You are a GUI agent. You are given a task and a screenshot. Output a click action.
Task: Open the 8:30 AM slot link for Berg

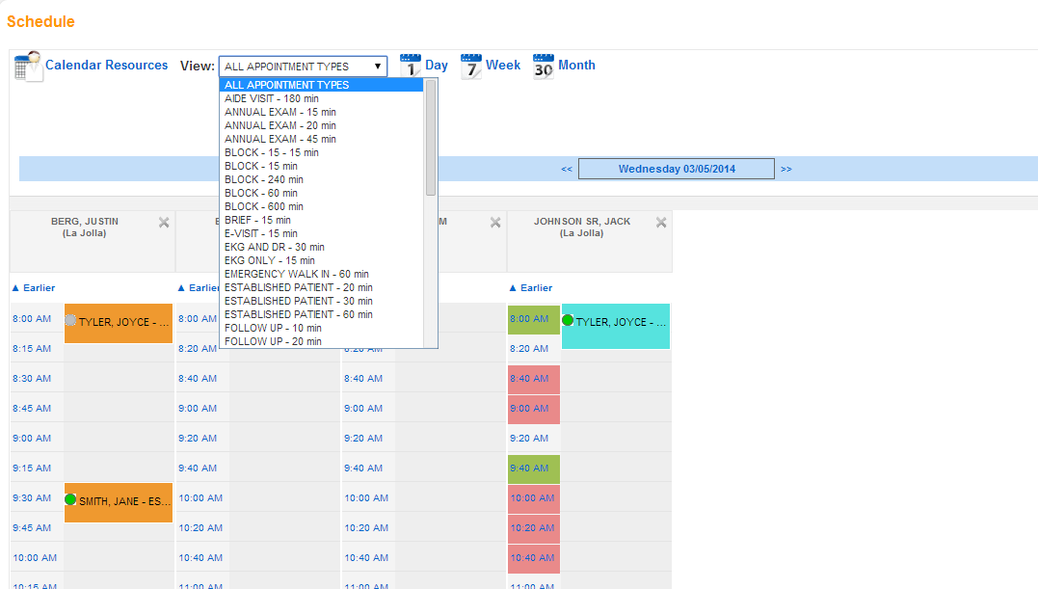click(x=32, y=379)
